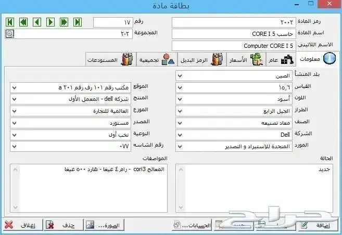Switch to the عام tab

tap(281, 59)
